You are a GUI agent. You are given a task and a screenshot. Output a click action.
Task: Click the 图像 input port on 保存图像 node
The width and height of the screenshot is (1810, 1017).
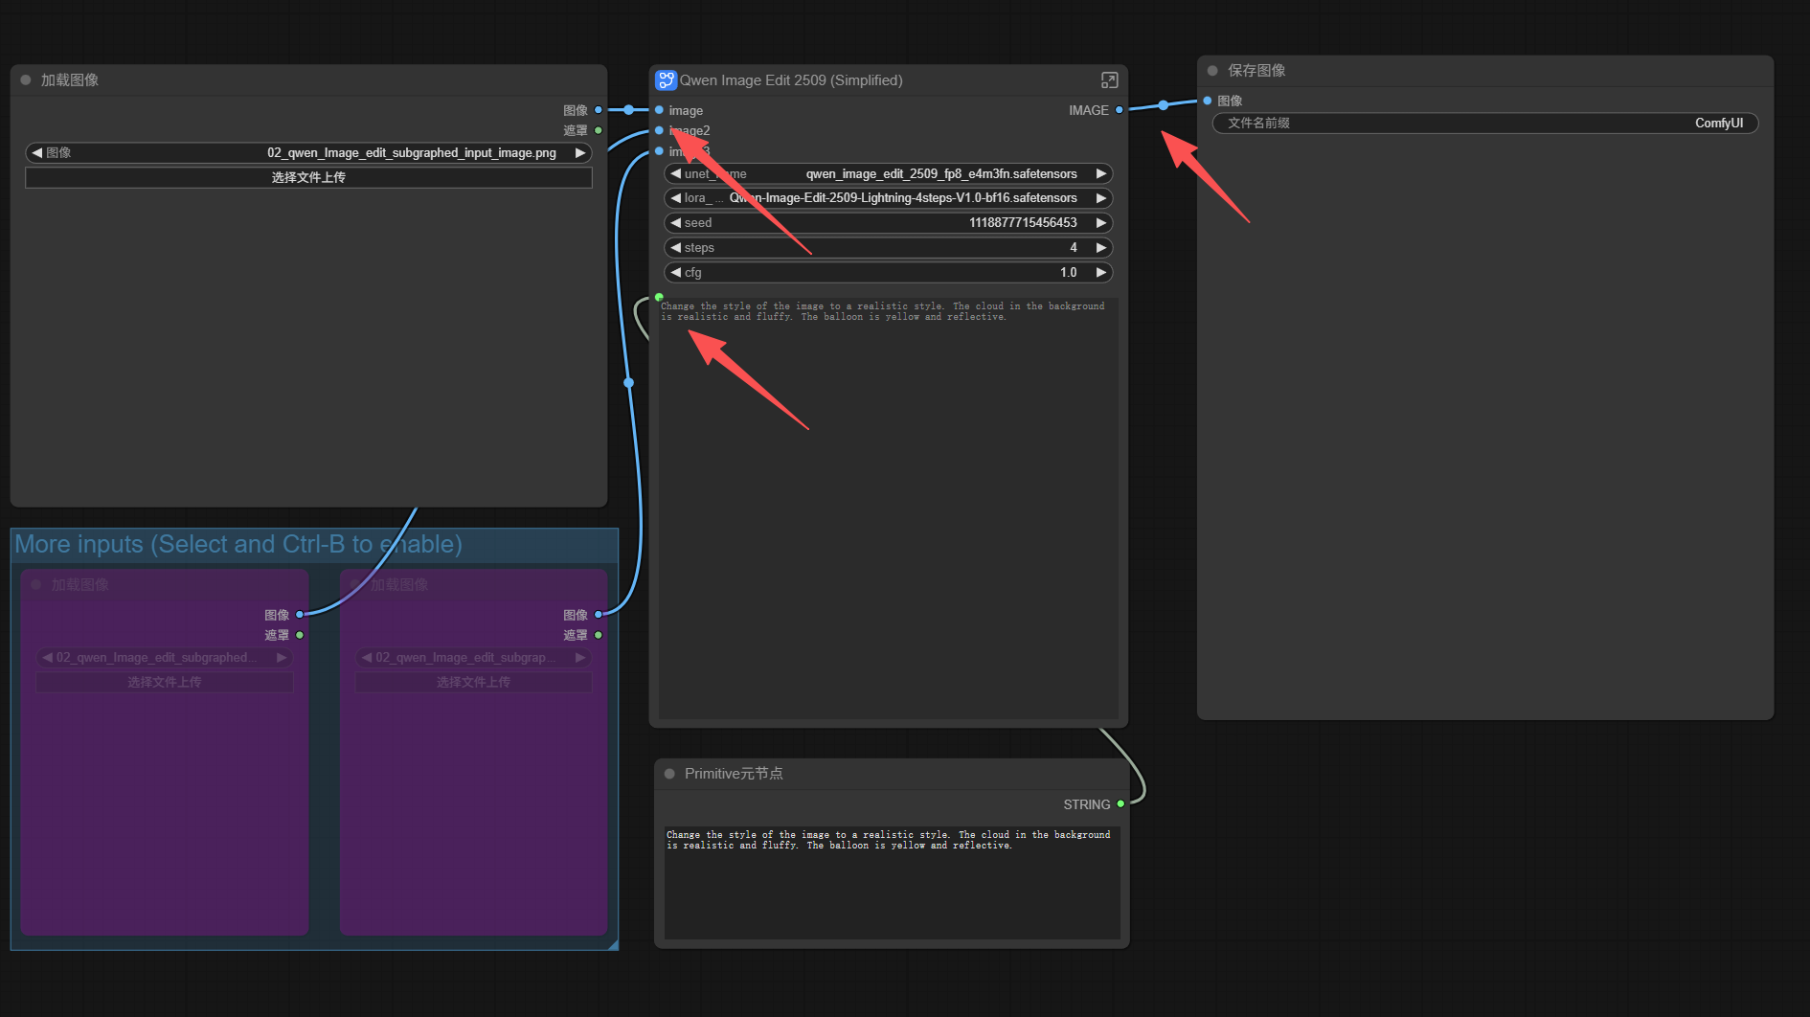(1208, 101)
